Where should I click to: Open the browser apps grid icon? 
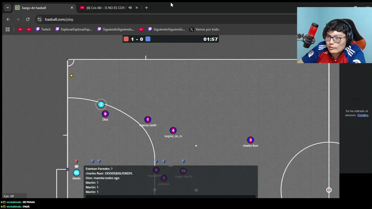click(x=8, y=29)
